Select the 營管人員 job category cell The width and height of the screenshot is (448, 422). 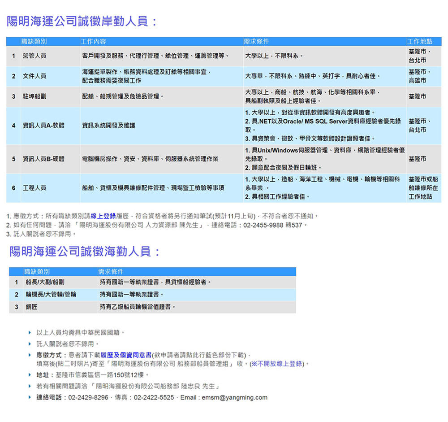50,56
